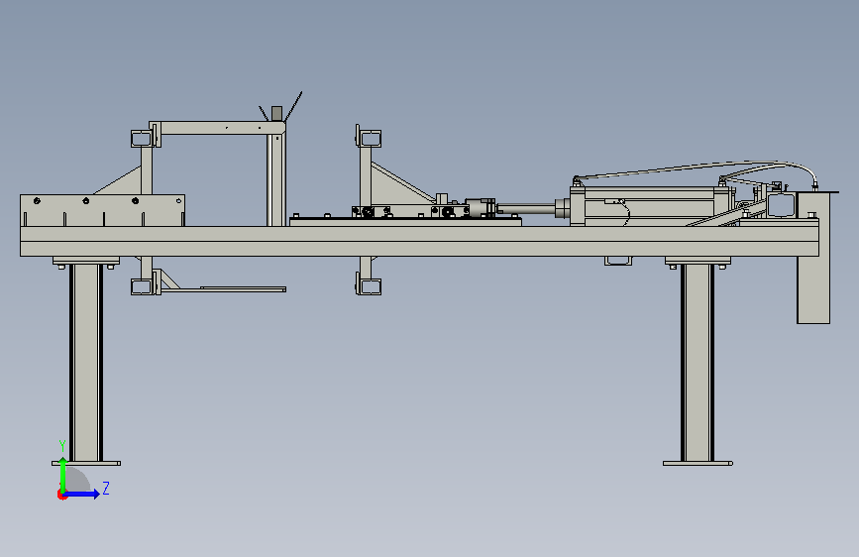Select the hanging plate at the beam's right end
The image size is (859, 557).
click(x=813, y=258)
